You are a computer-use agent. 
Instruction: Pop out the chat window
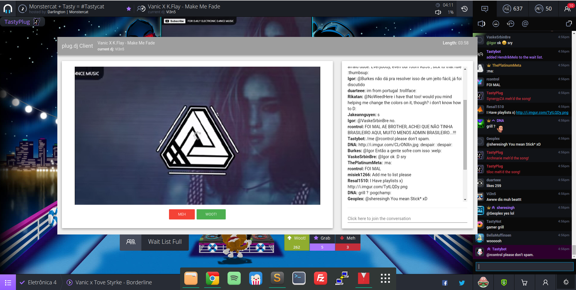coord(569,24)
